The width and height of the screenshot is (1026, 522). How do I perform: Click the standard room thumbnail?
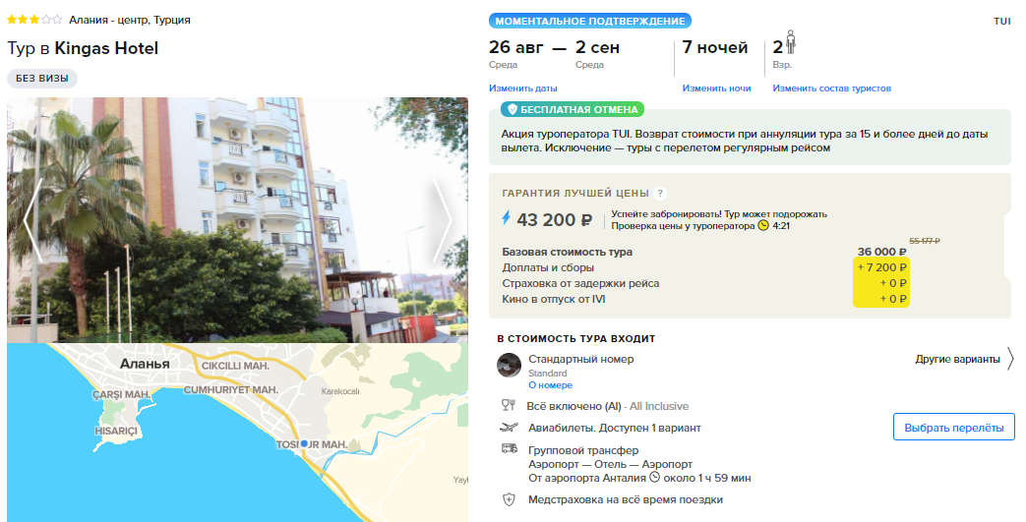510,365
